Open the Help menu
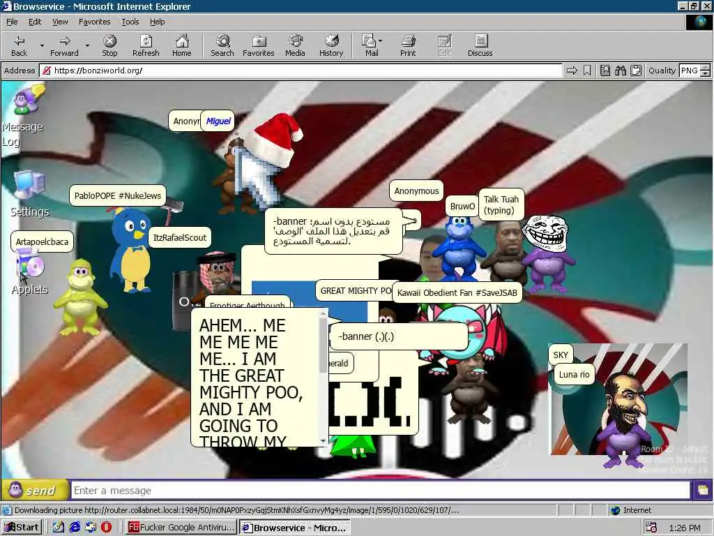 (157, 22)
